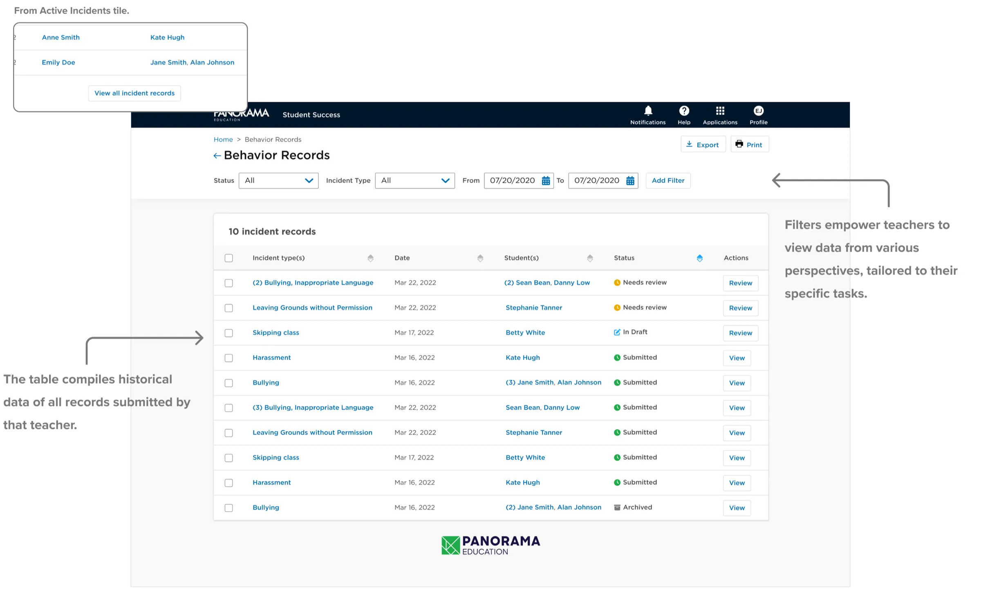
Task: Click the To date input field
Action: pos(602,180)
